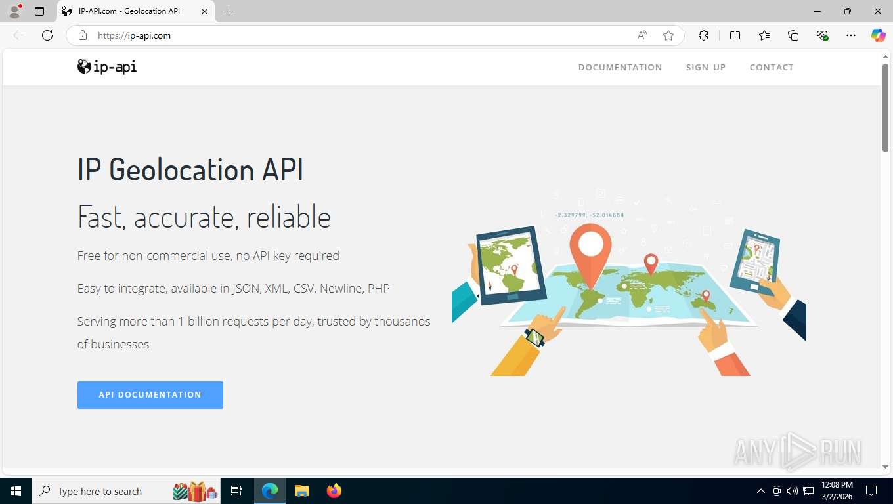Show hidden tray icons chevron
893x504 pixels.
761,491
